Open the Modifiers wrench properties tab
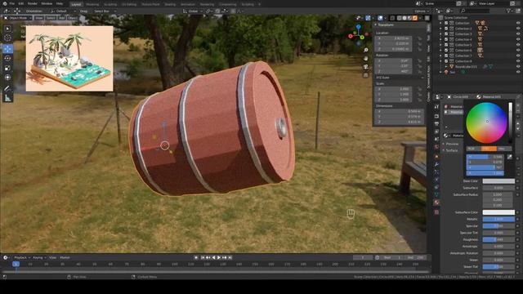523x294 pixels. tap(436, 164)
